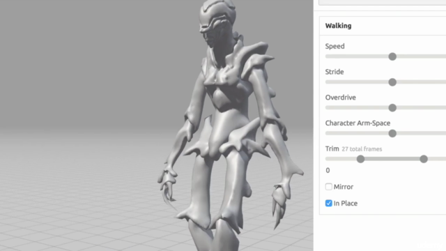The height and width of the screenshot is (251, 446).
Task: Adjust the Speed slider handle
Action: tap(392, 56)
